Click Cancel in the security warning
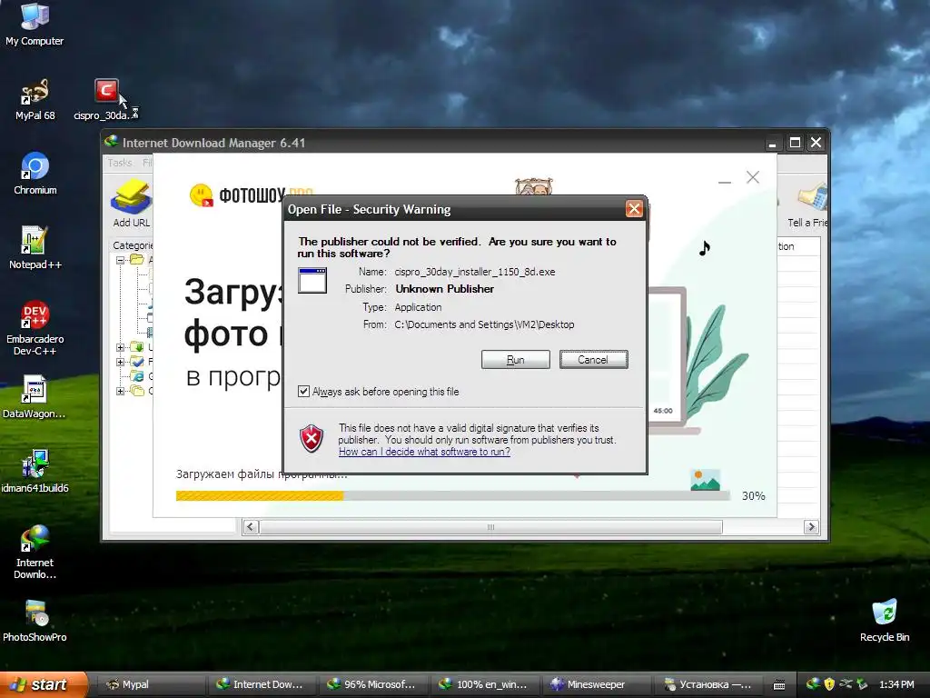The image size is (930, 698). click(593, 360)
